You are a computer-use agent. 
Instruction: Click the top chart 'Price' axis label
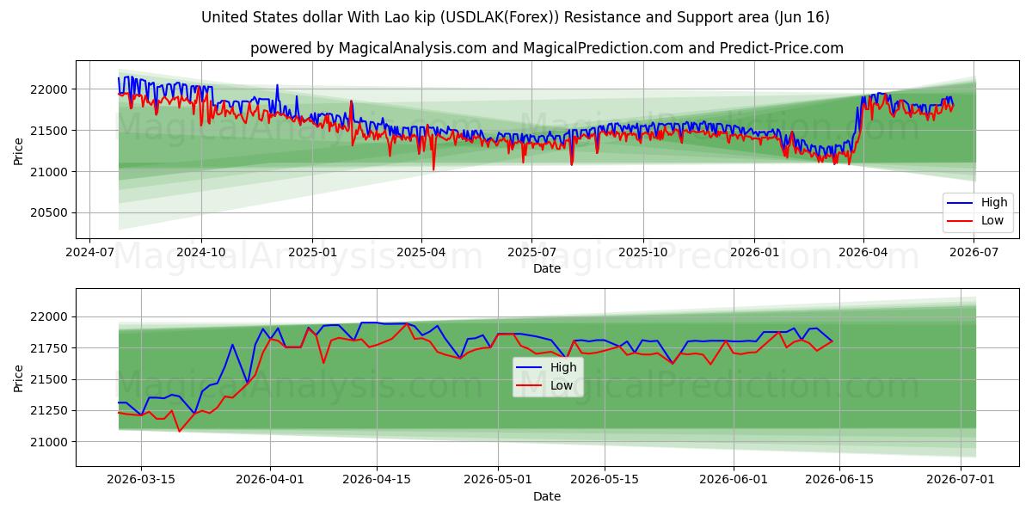pos(19,150)
